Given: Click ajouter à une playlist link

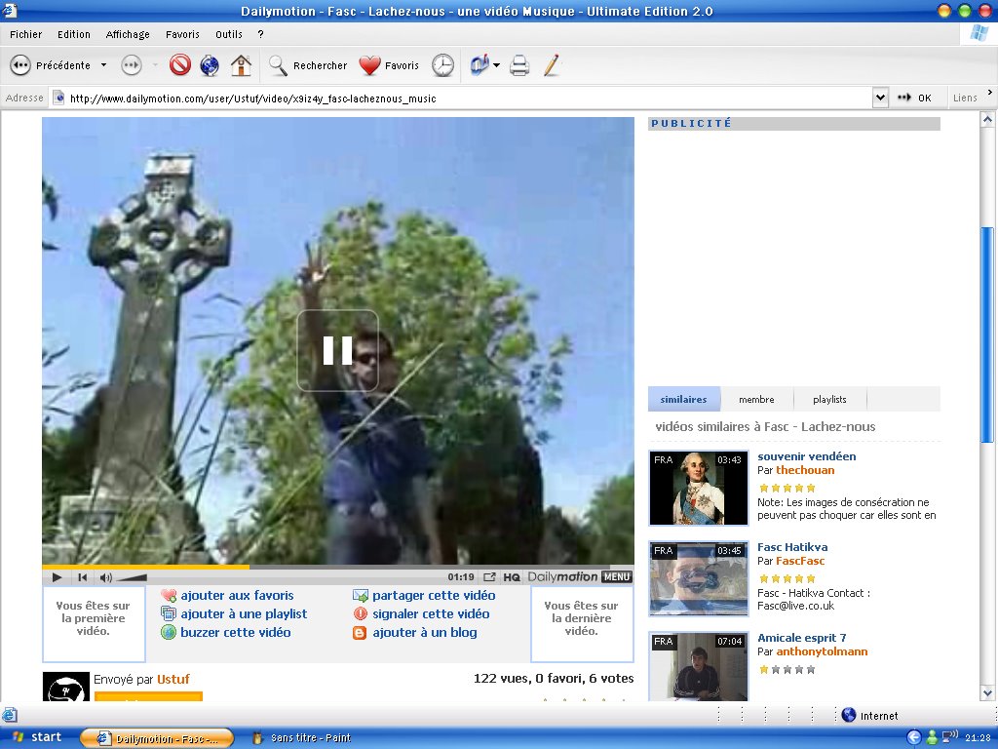Looking at the screenshot, I should (x=243, y=614).
